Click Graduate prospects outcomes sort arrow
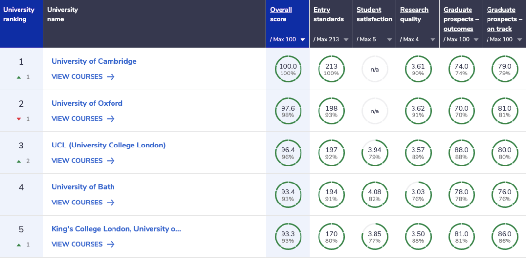Viewport: 526px width, 258px height. pyautogui.click(x=476, y=39)
